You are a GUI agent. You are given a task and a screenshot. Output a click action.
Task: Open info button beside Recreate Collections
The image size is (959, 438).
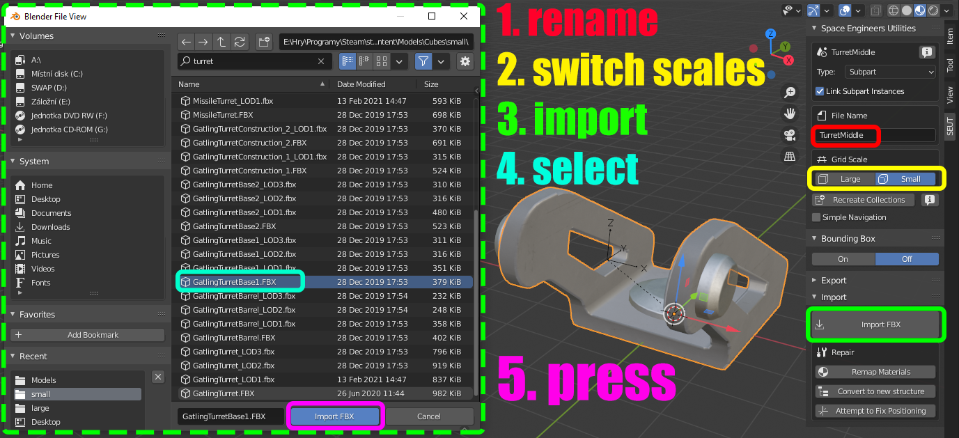click(928, 200)
